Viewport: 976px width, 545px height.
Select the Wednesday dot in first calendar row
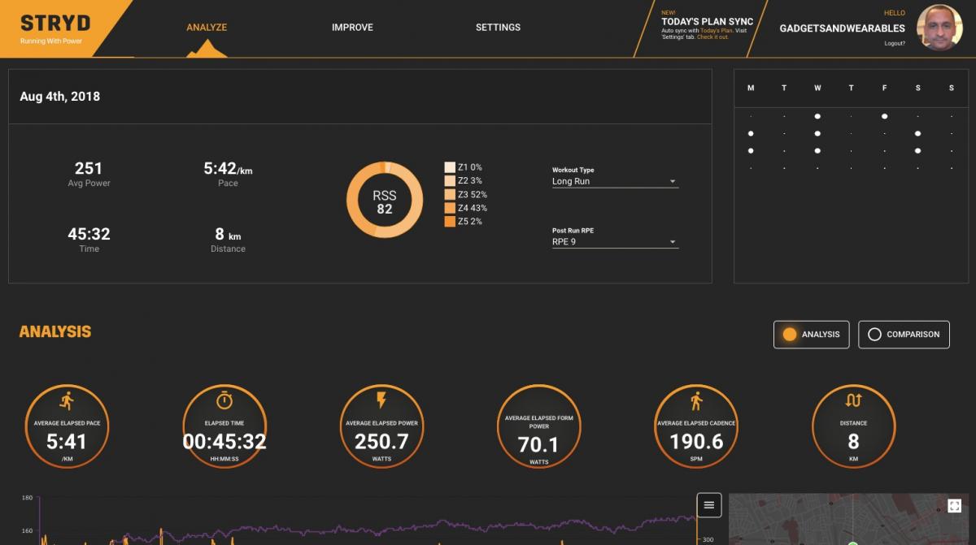click(x=817, y=116)
